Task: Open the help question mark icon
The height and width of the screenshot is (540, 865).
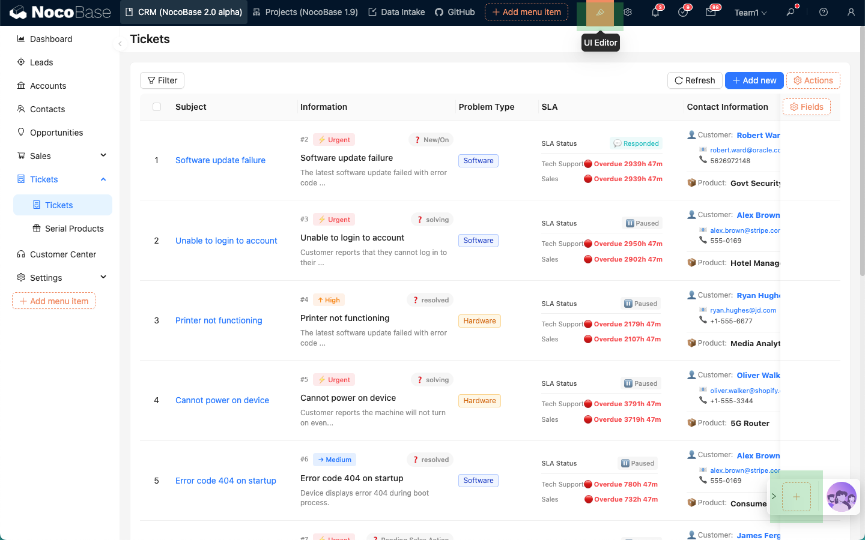Action: pos(824,13)
